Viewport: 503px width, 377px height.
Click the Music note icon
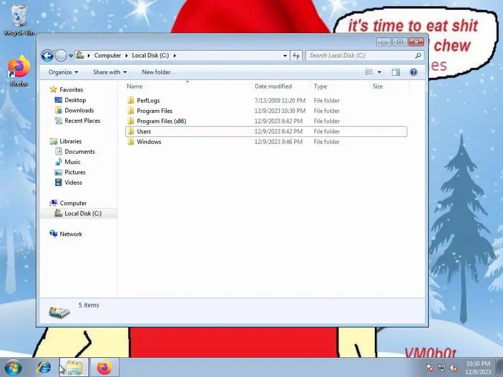58,162
